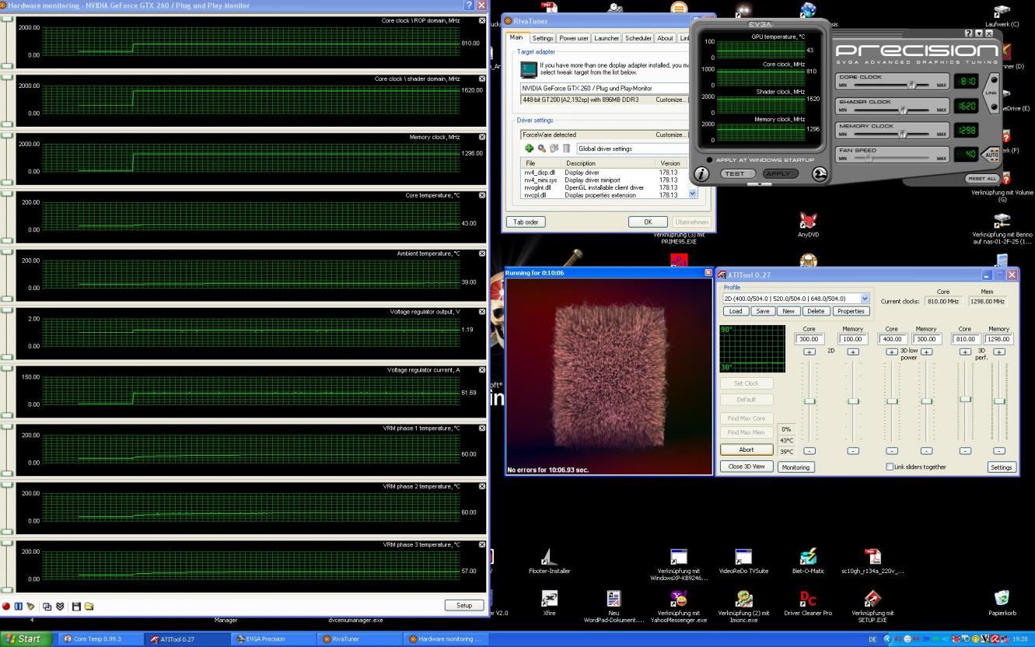
Task: Close the Memory clock graph in Hardware monitoring
Action: pyautogui.click(x=482, y=137)
